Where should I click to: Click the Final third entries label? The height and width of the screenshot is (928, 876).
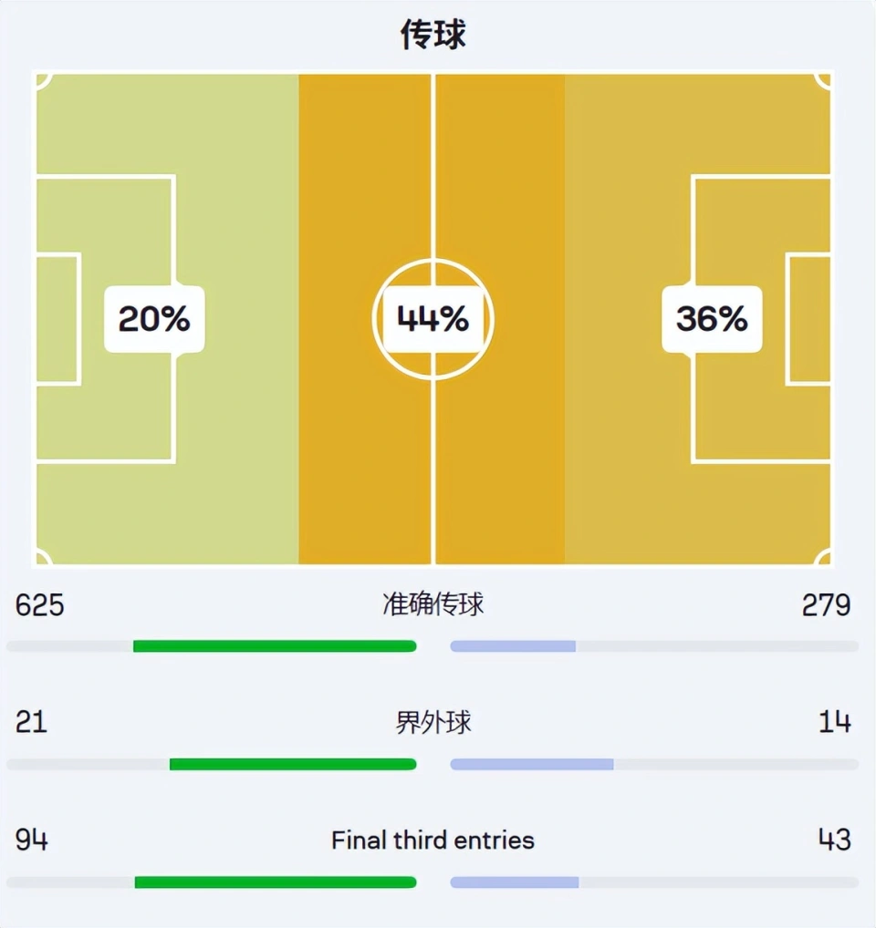click(433, 840)
